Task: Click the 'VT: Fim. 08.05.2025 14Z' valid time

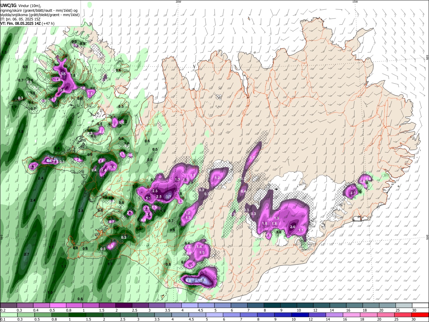Action: click(20, 23)
